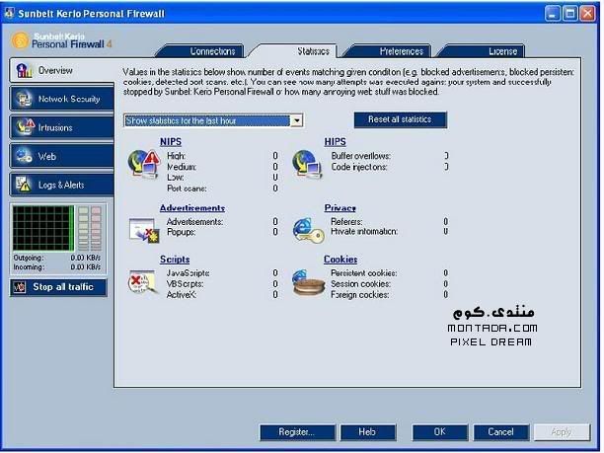Image resolution: width=604 pixels, height=453 pixels.
Task: Follow the HIPS heading link
Action: point(335,142)
